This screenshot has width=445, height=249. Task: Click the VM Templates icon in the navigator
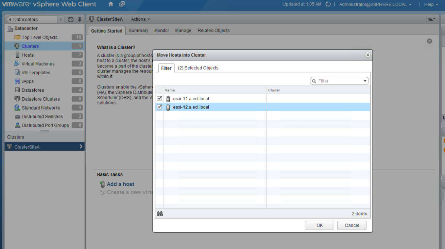[17, 73]
